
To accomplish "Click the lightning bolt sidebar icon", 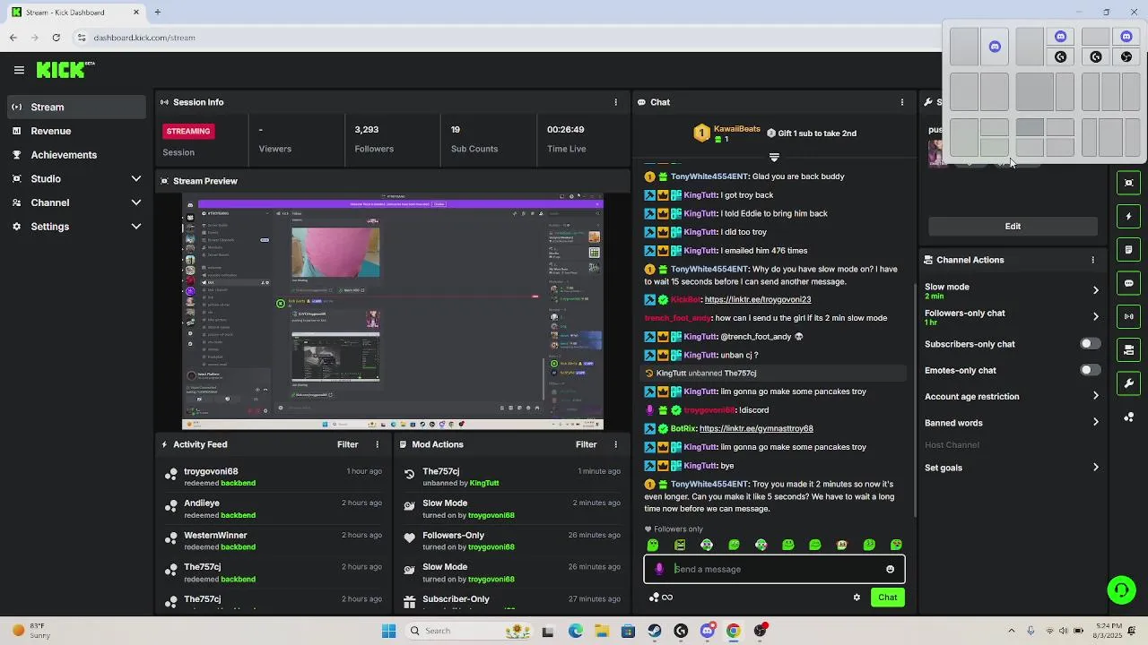I will point(1129,216).
